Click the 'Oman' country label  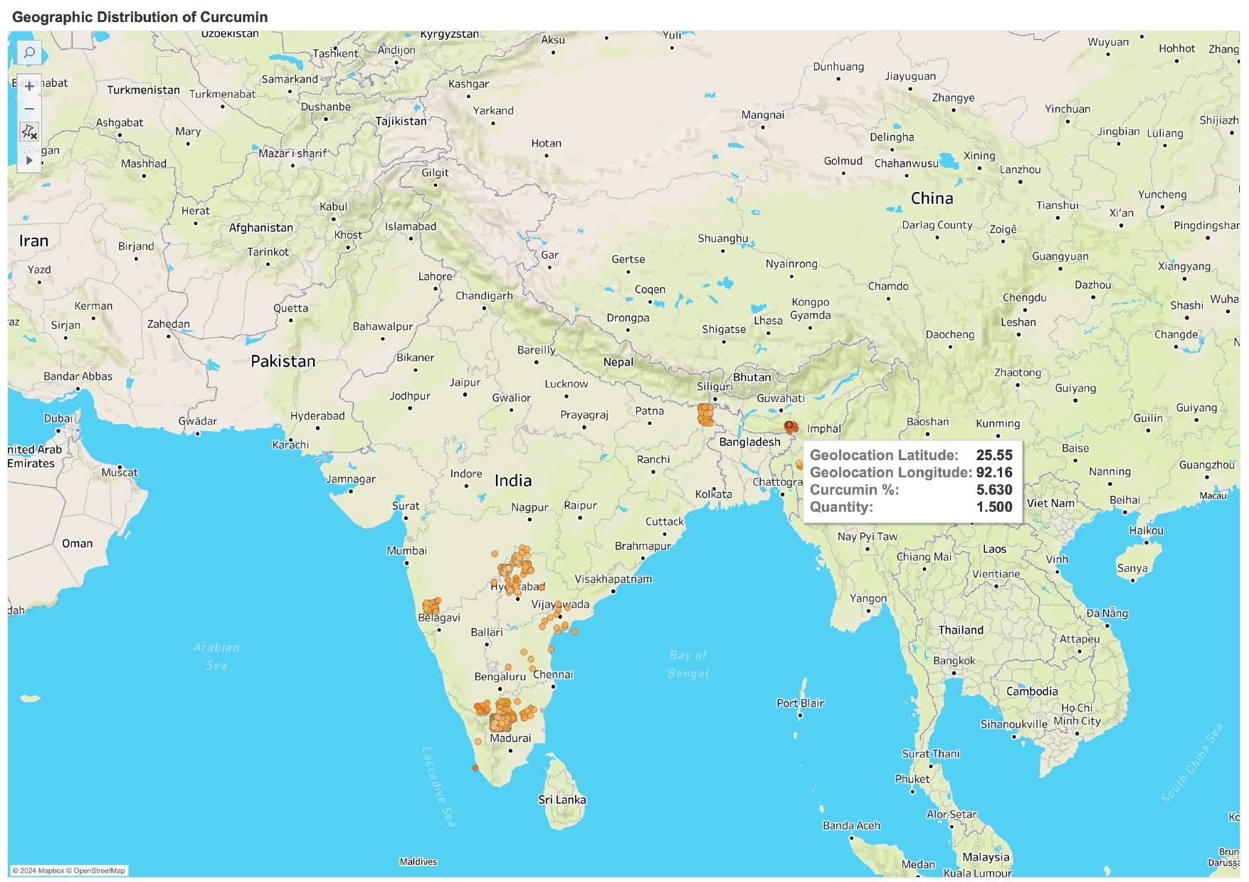[78, 543]
